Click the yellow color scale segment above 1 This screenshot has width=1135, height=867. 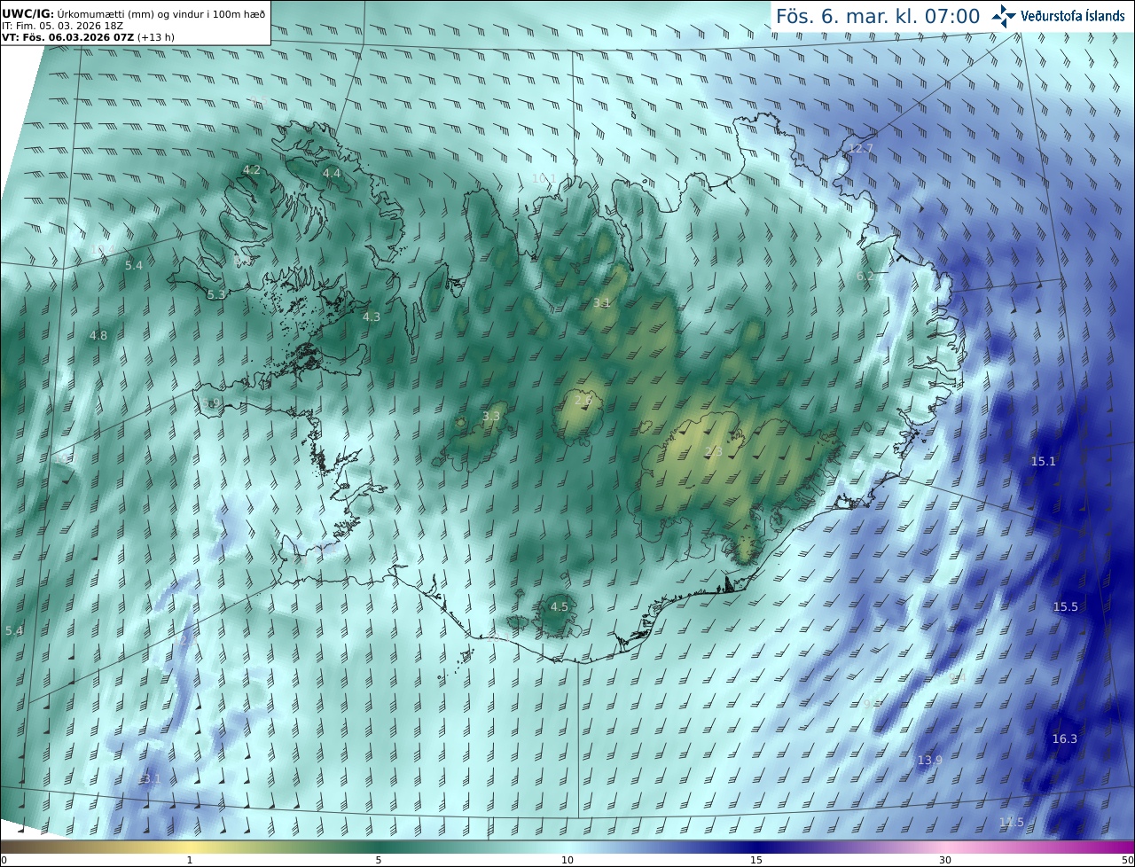(x=190, y=847)
